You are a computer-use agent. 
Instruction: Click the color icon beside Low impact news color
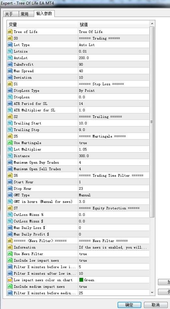click(x=10, y=280)
